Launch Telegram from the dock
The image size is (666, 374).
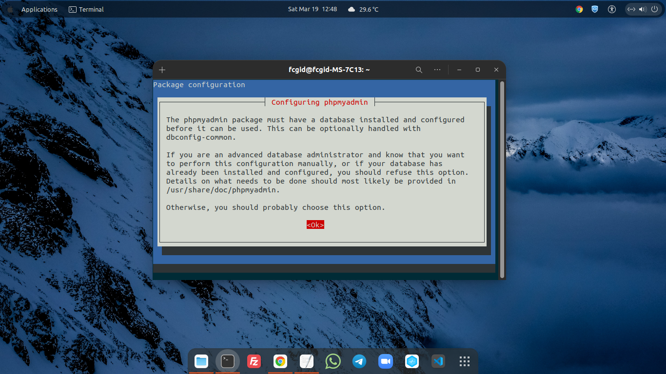pos(359,361)
